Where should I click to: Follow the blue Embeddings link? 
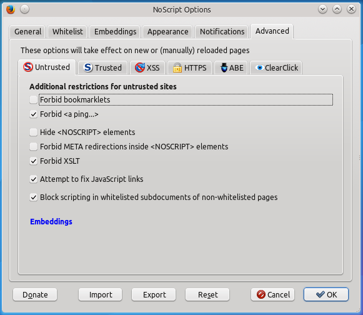(x=51, y=222)
